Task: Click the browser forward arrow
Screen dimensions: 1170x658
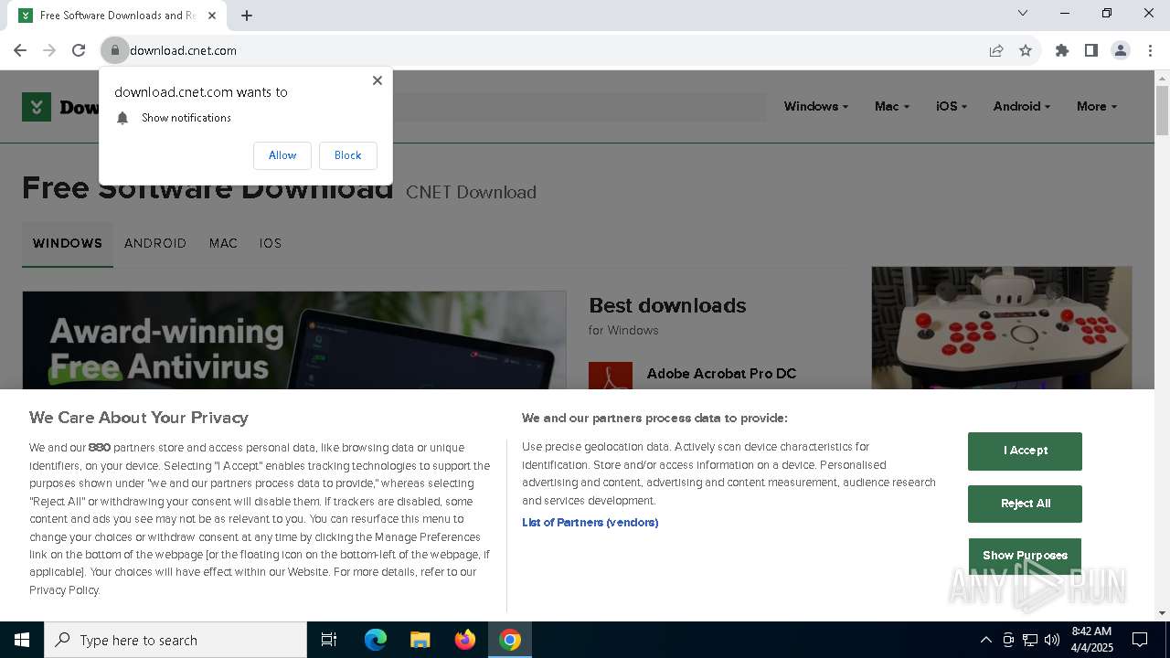Action: point(49,50)
